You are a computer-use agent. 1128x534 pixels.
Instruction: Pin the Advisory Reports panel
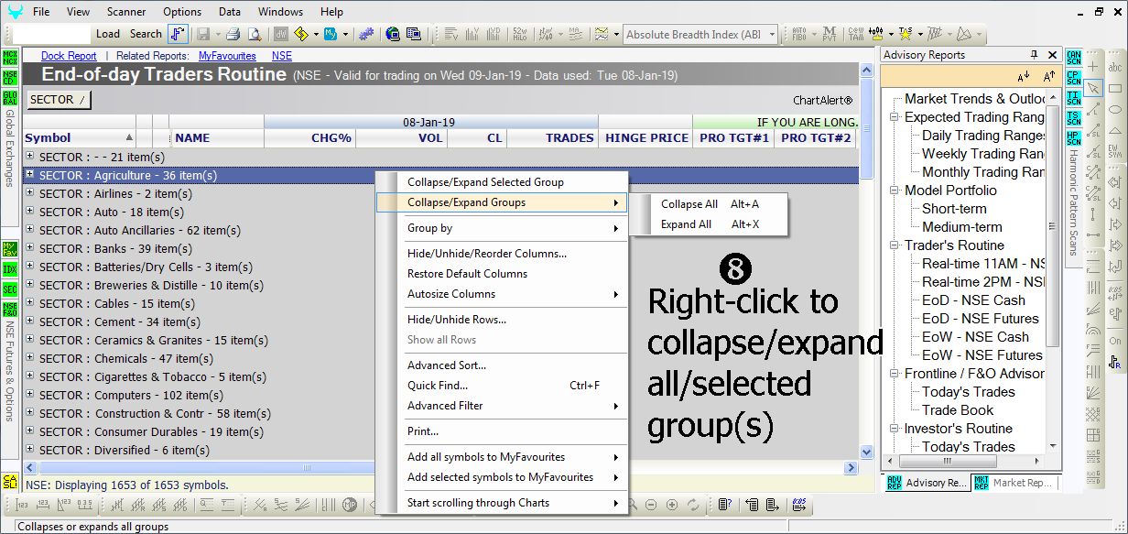click(1035, 55)
